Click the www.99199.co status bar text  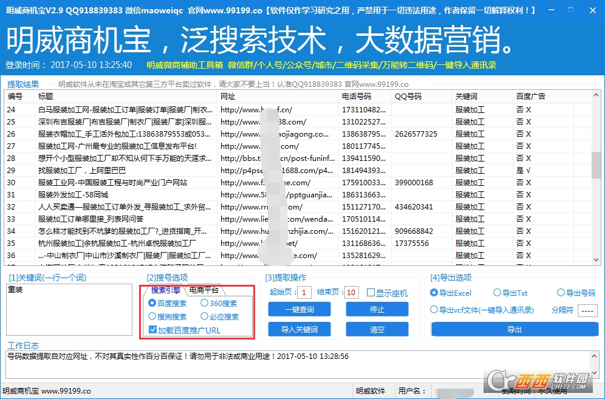[66, 391]
